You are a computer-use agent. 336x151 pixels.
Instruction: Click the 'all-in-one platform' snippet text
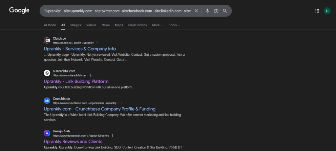(120, 87)
